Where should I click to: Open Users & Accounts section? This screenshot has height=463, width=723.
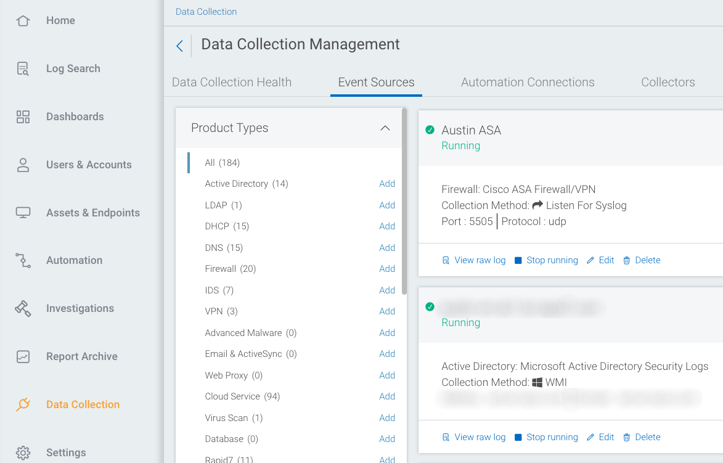[89, 165]
